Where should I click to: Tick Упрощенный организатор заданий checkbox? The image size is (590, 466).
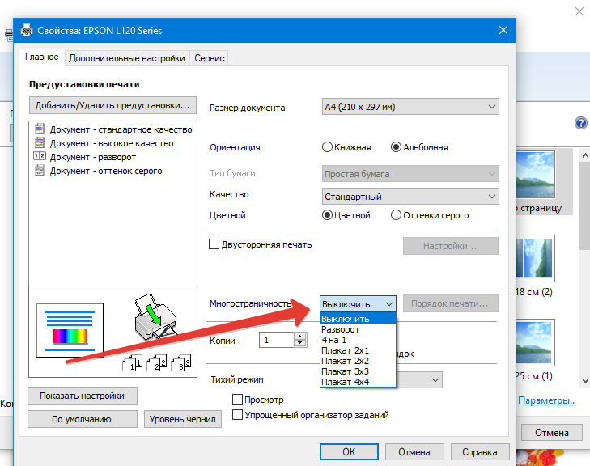point(237,415)
